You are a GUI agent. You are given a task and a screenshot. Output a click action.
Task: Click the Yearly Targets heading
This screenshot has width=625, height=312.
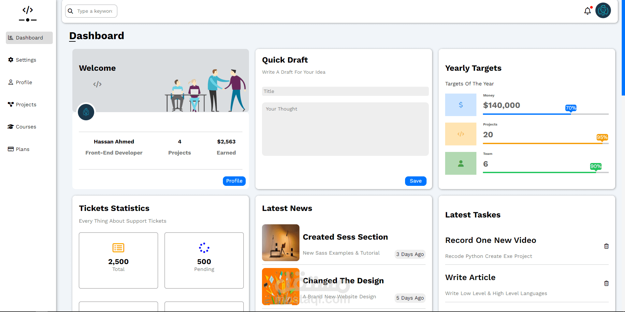[473, 68]
